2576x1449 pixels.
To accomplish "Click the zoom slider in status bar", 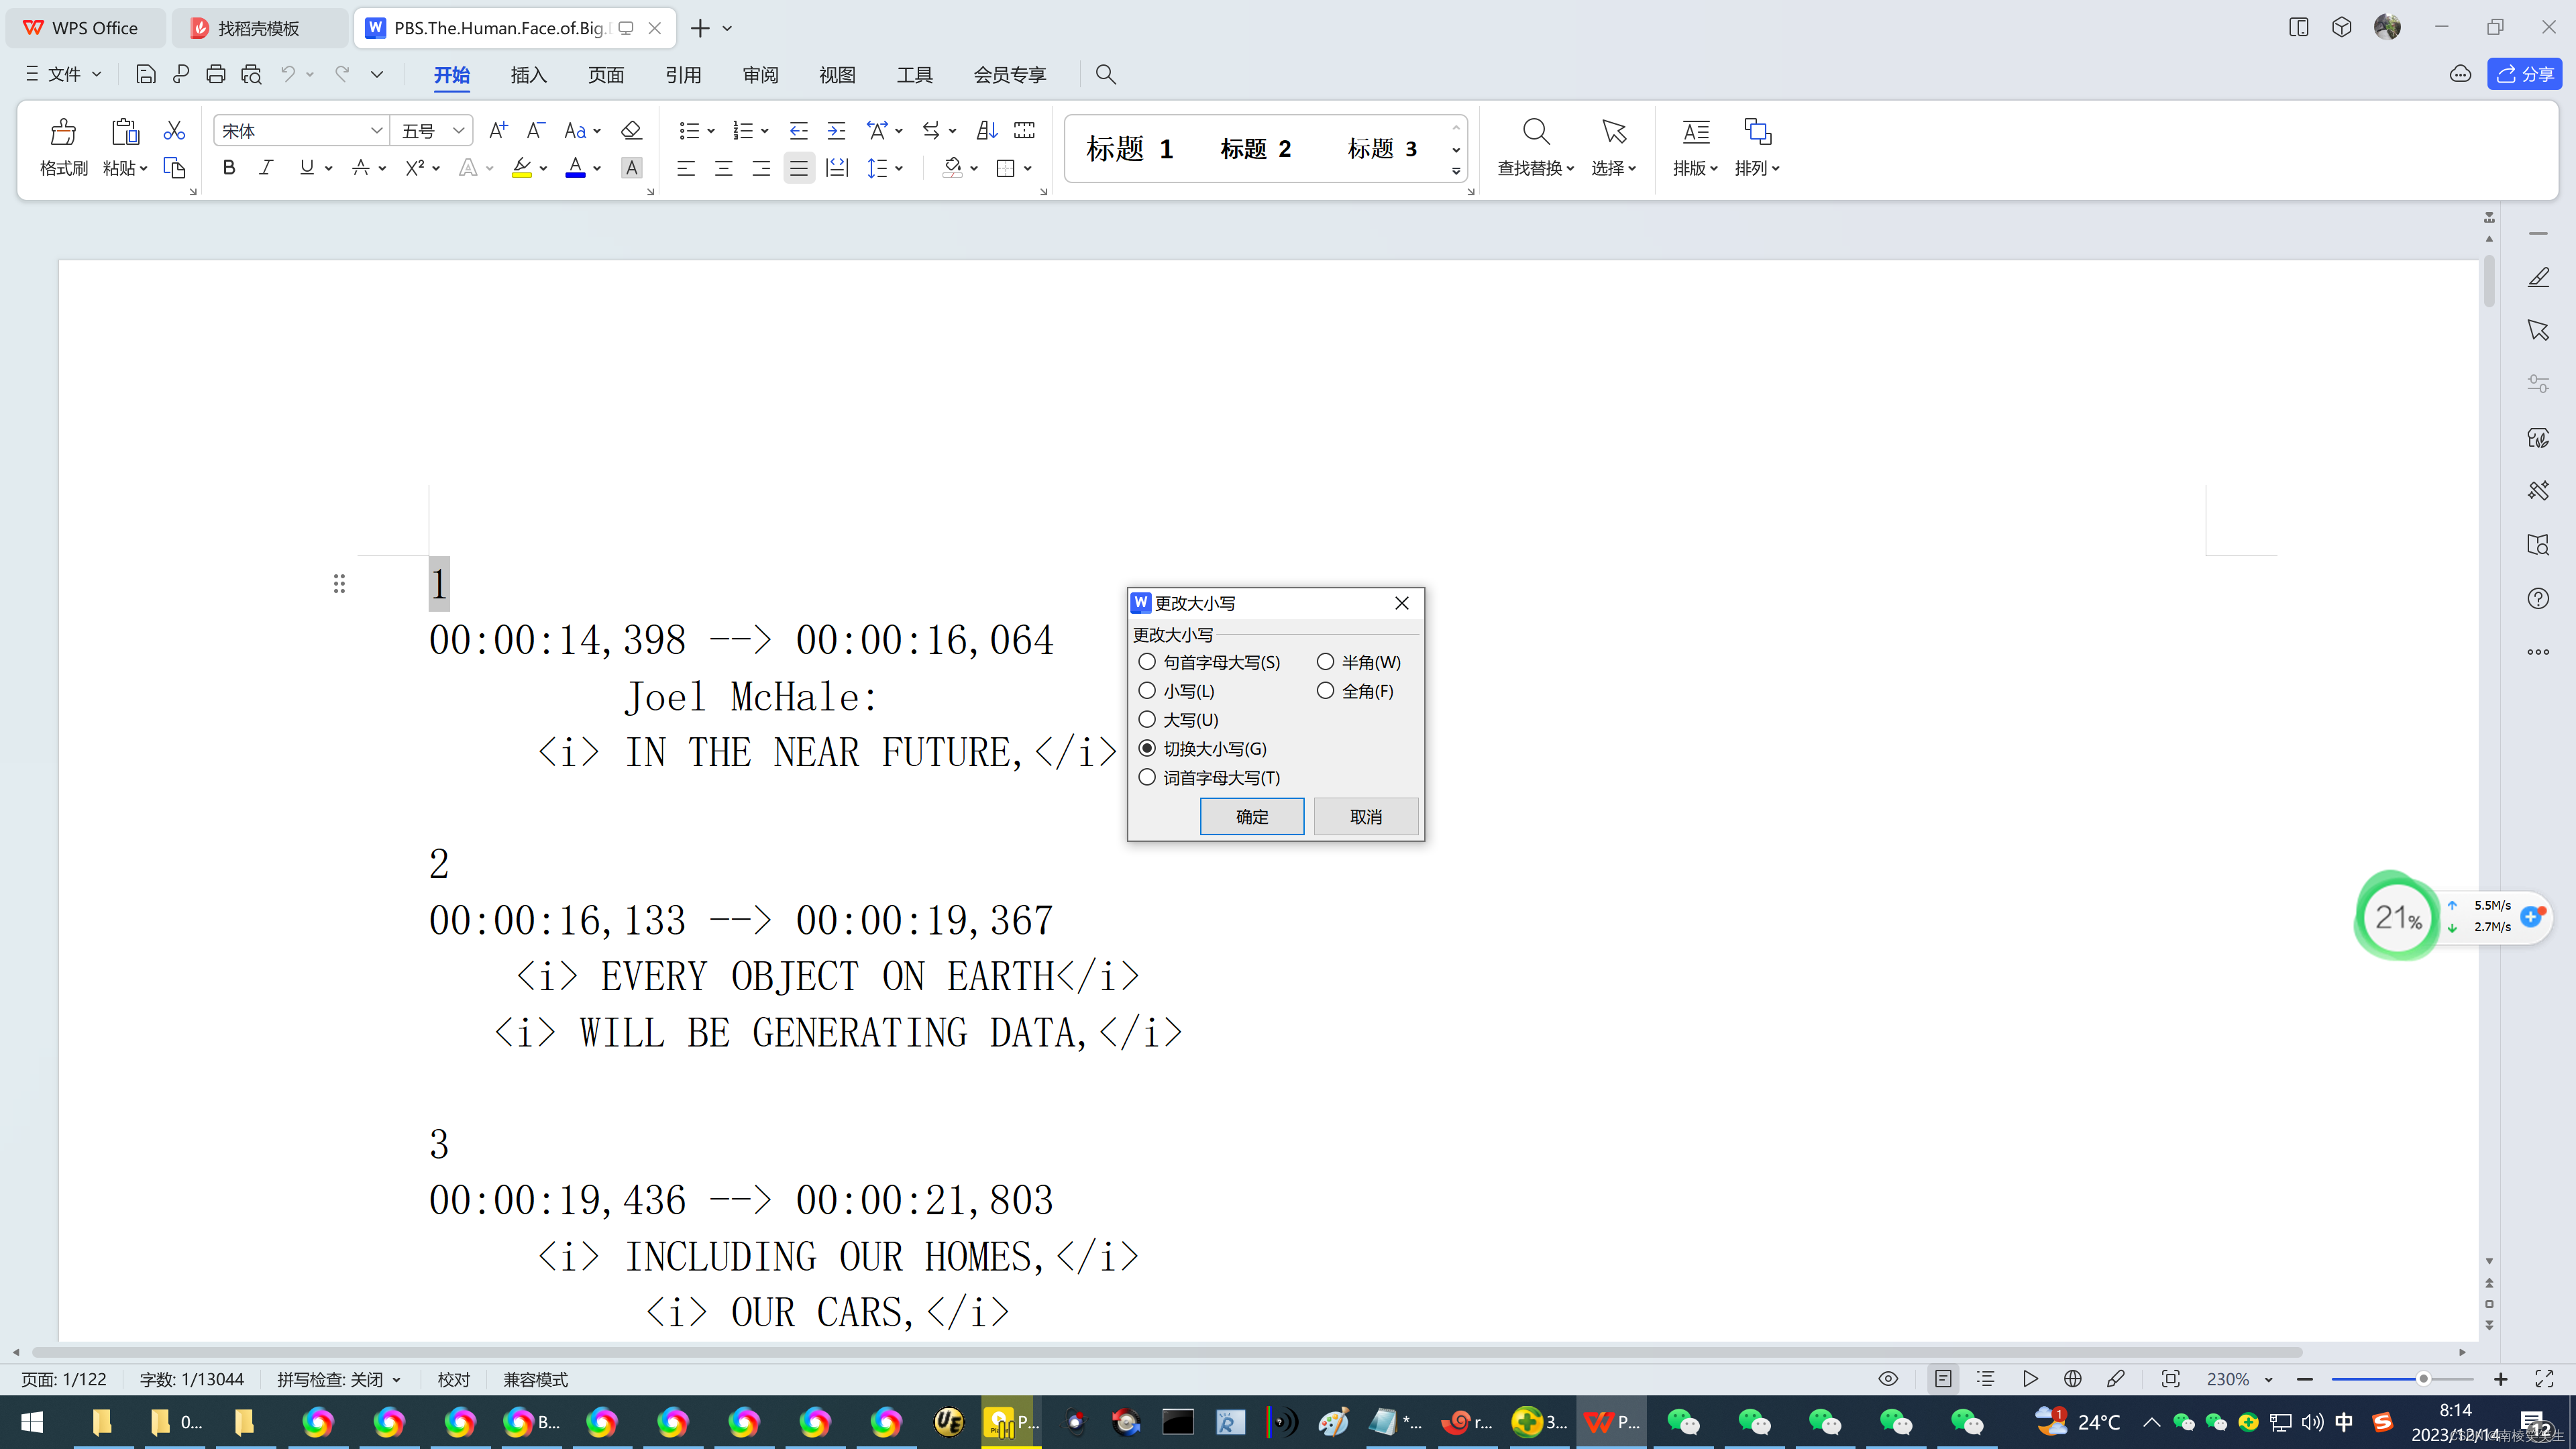I will [x=2423, y=1380].
